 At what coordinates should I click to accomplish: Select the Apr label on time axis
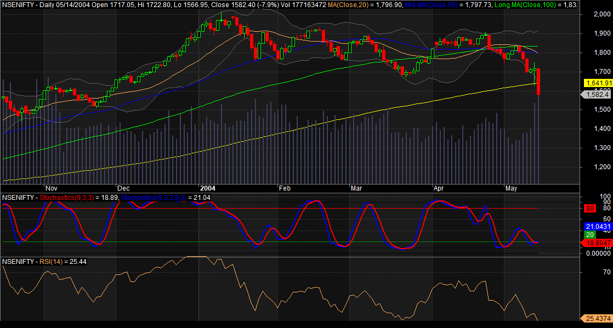pyautogui.click(x=439, y=188)
